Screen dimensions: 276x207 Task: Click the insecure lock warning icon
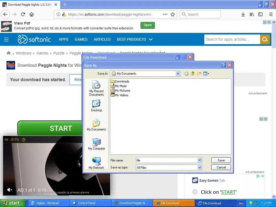(64, 14)
